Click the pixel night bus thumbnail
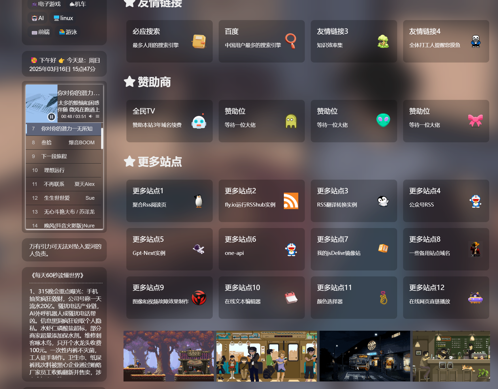 [x=365, y=356]
